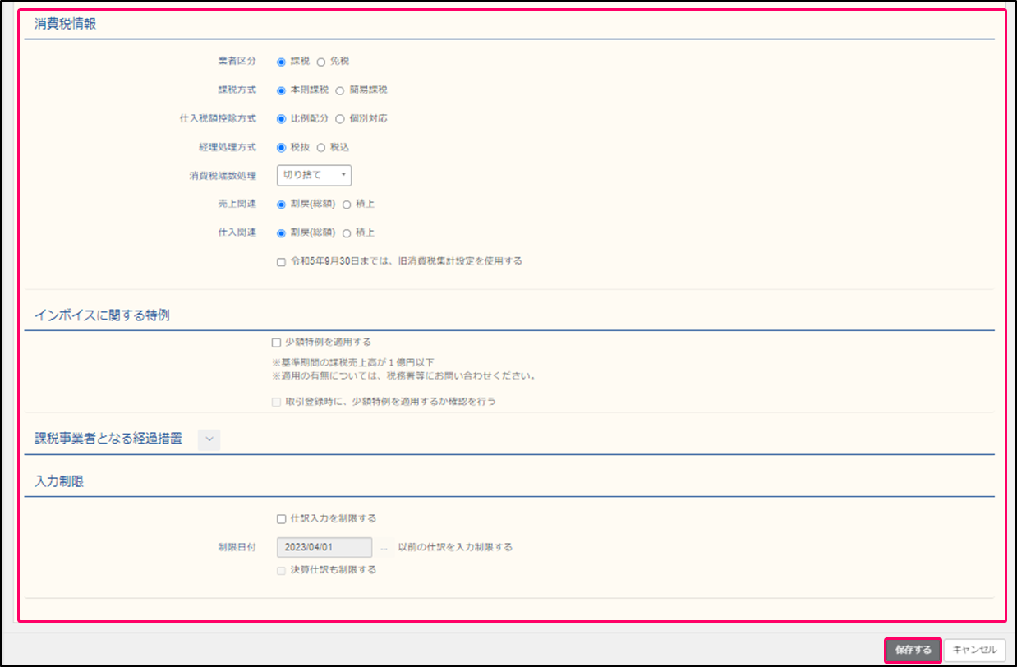Screen dimensions: 1017x667
Task: Switch the accounting method to 税込
Action: [321, 148]
